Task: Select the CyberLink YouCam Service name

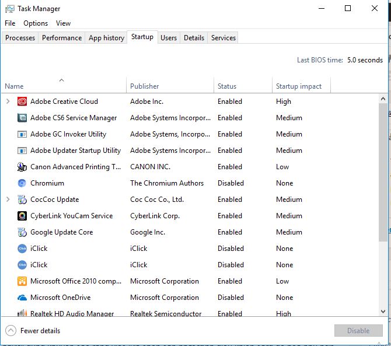Action: (x=72, y=216)
